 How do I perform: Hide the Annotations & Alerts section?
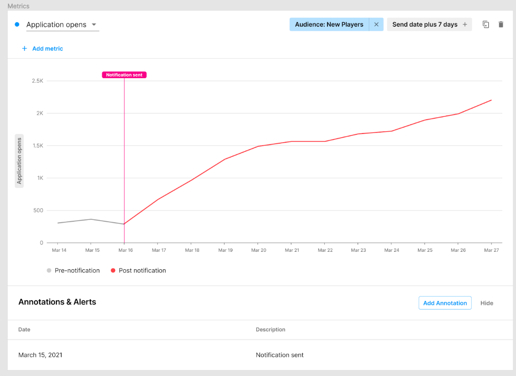pos(486,303)
